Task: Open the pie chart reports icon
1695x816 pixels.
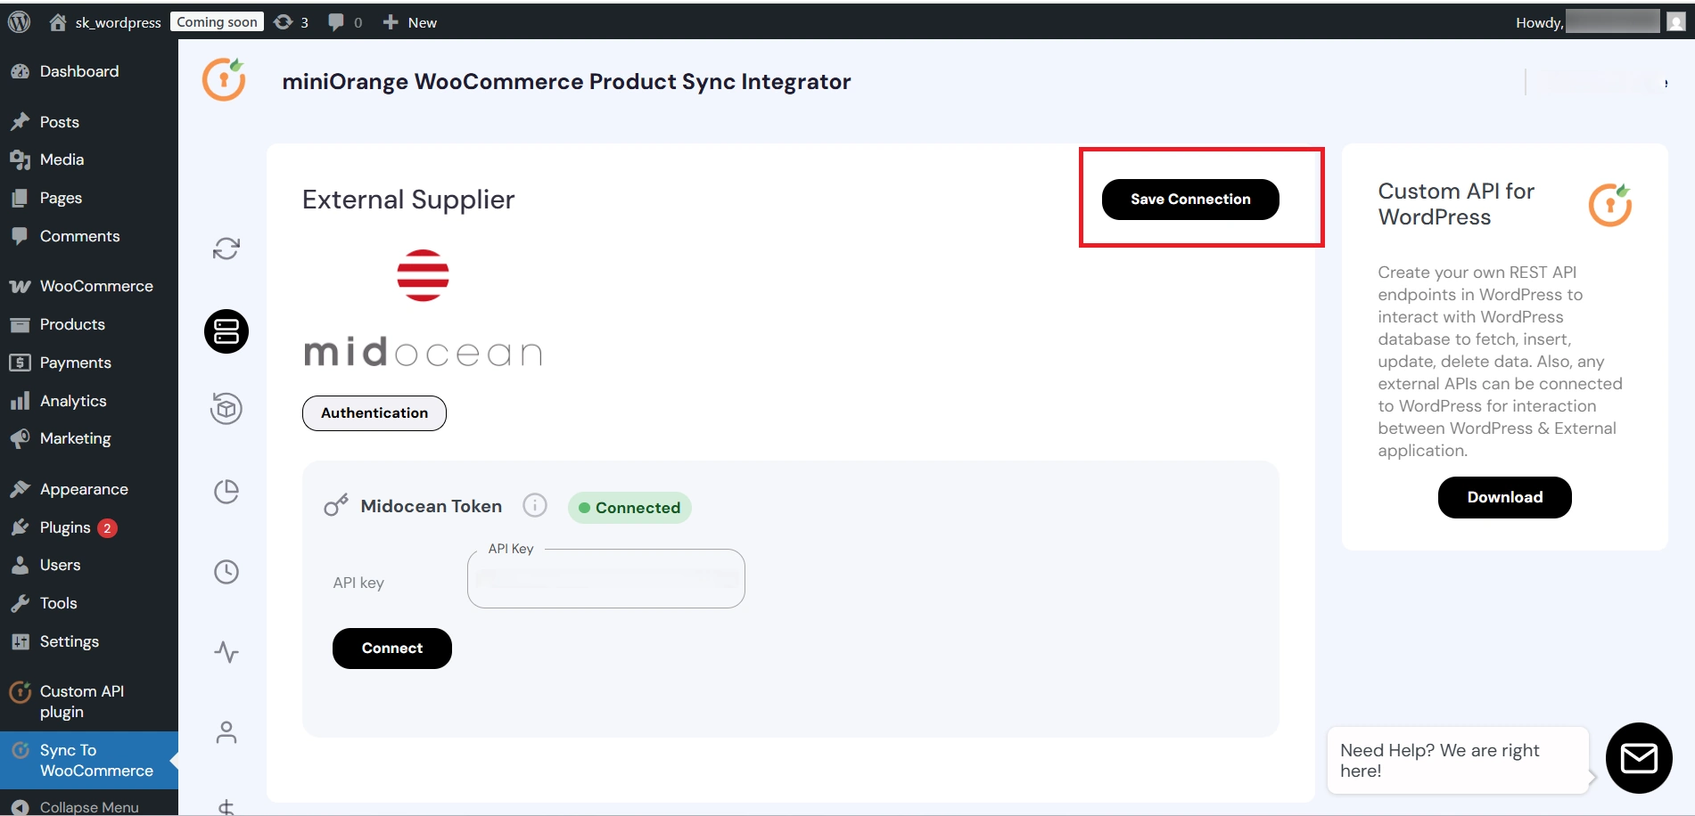Action: (x=226, y=492)
